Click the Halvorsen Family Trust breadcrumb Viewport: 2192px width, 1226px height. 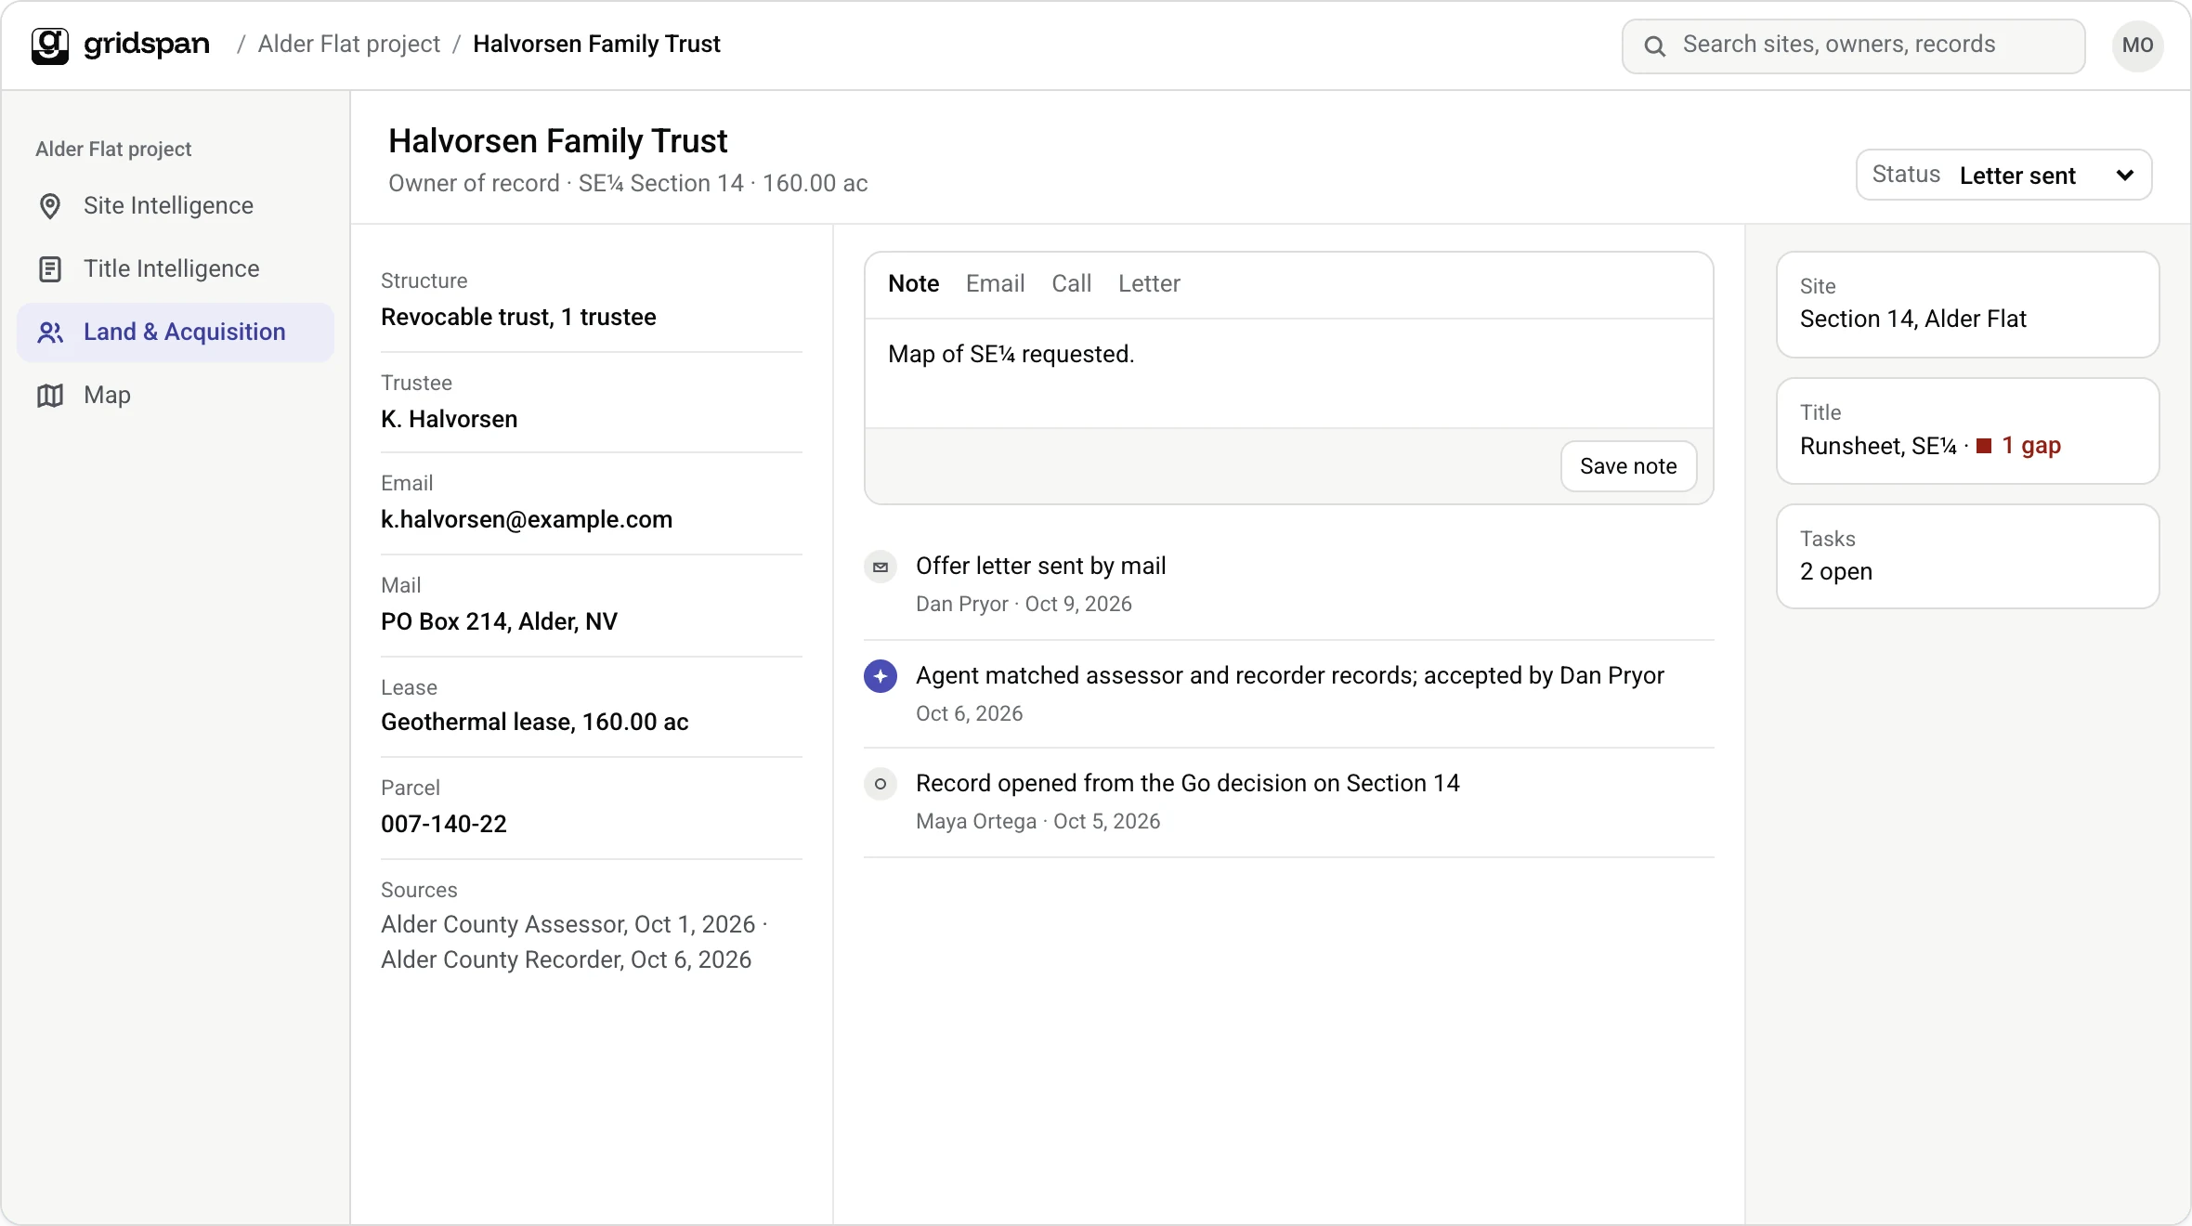596,44
